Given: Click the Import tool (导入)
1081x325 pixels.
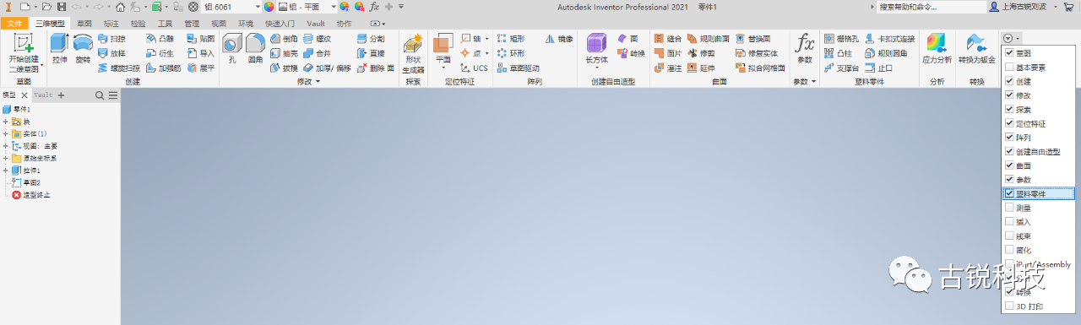Looking at the screenshot, I should (201, 53).
